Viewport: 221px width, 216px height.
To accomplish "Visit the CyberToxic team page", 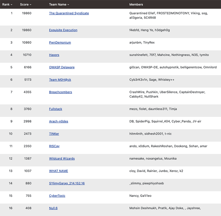I will pyautogui.click(x=57, y=195).
